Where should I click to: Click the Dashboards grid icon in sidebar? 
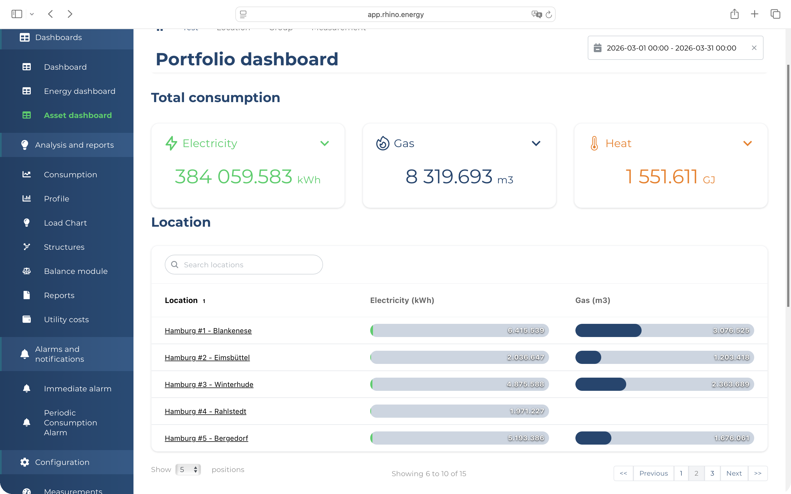[x=24, y=37]
